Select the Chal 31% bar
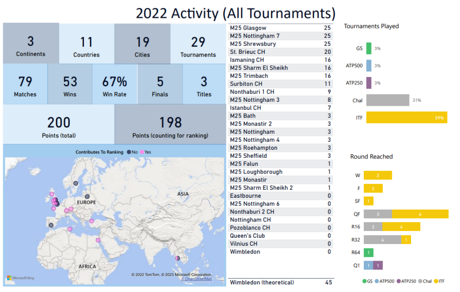460x292 pixels. pyautogui.click(x=387, y=100)
